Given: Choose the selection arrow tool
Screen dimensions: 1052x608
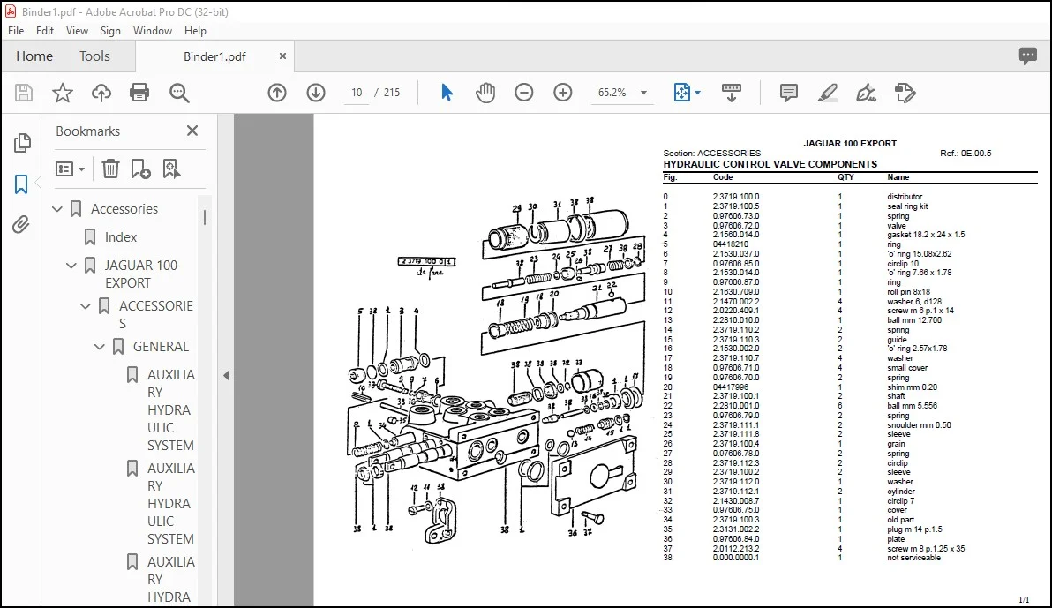Looking at the screenshot, I should tap(447, 93).
